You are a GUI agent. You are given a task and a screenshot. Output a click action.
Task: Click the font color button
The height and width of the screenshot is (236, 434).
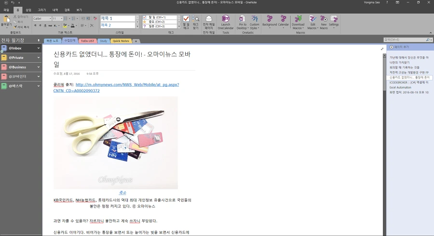coord(72,26)
